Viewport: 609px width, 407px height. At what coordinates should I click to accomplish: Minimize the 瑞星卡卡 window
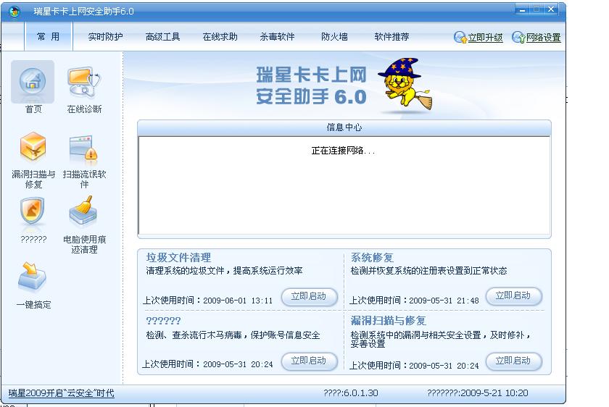(523, 9)
